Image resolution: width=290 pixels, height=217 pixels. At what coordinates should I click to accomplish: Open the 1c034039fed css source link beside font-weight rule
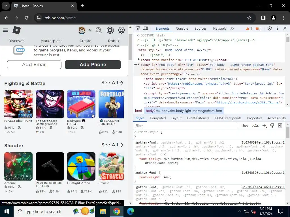[263, 173]
